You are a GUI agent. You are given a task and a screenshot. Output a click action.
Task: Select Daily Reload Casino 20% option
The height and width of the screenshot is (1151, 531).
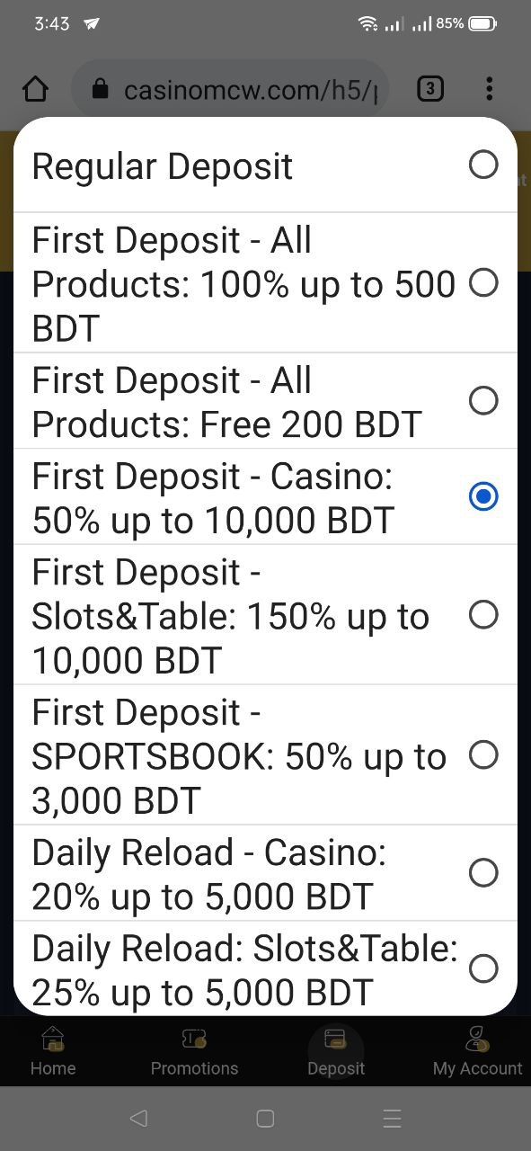click(x=483, y=872)
